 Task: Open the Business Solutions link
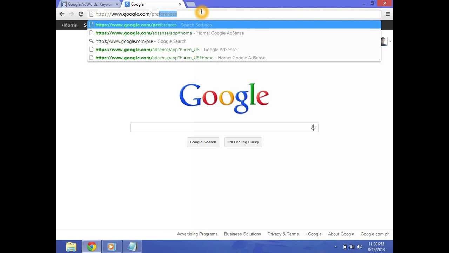pyautogui.click(x=242, y=234)
